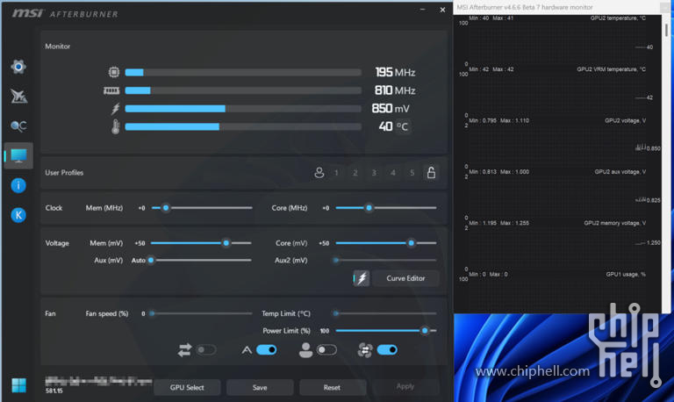This screenshot has height=402, width=674.
Task: Click the Apply button
Action: pos(405,386)
